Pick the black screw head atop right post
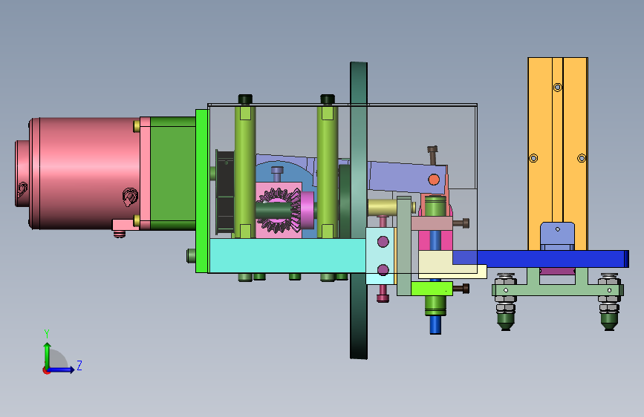Image resolution: width=644 pixels, height=417 pixels. click(328, 99)
